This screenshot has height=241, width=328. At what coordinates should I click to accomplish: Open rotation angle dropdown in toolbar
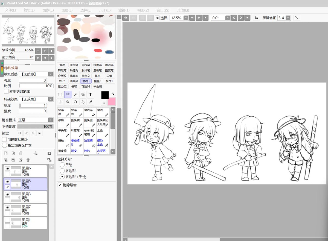[x=228, y=18]
